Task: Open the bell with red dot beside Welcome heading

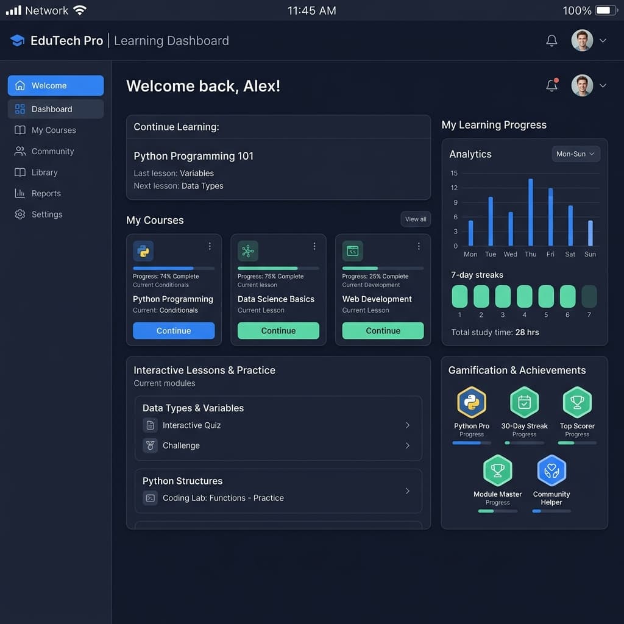Action: point(552,85)
